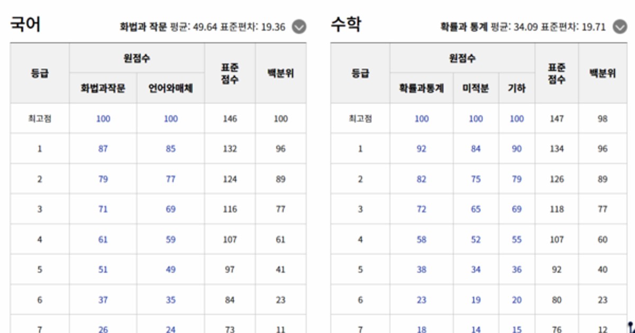Click grade 5 score 38 for 확률과통계

422,269
